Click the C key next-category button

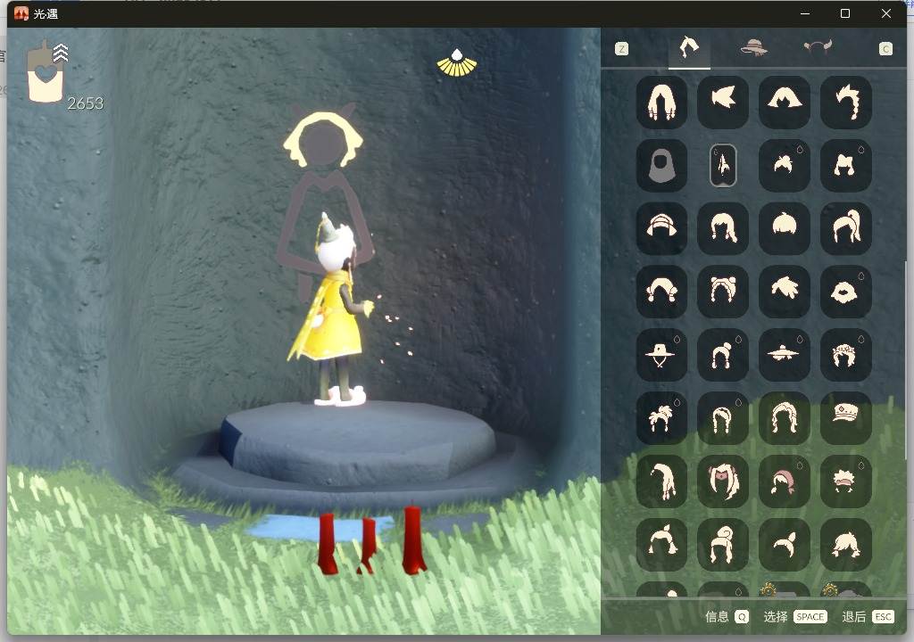[x=886, y=49]
